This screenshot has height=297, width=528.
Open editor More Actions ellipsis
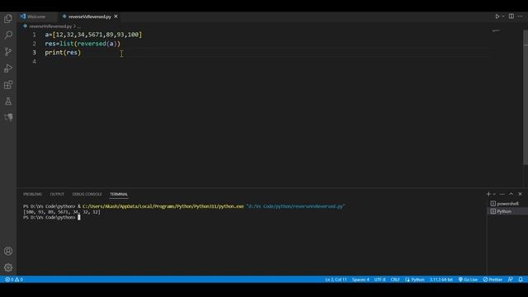(x=521, y=16)
